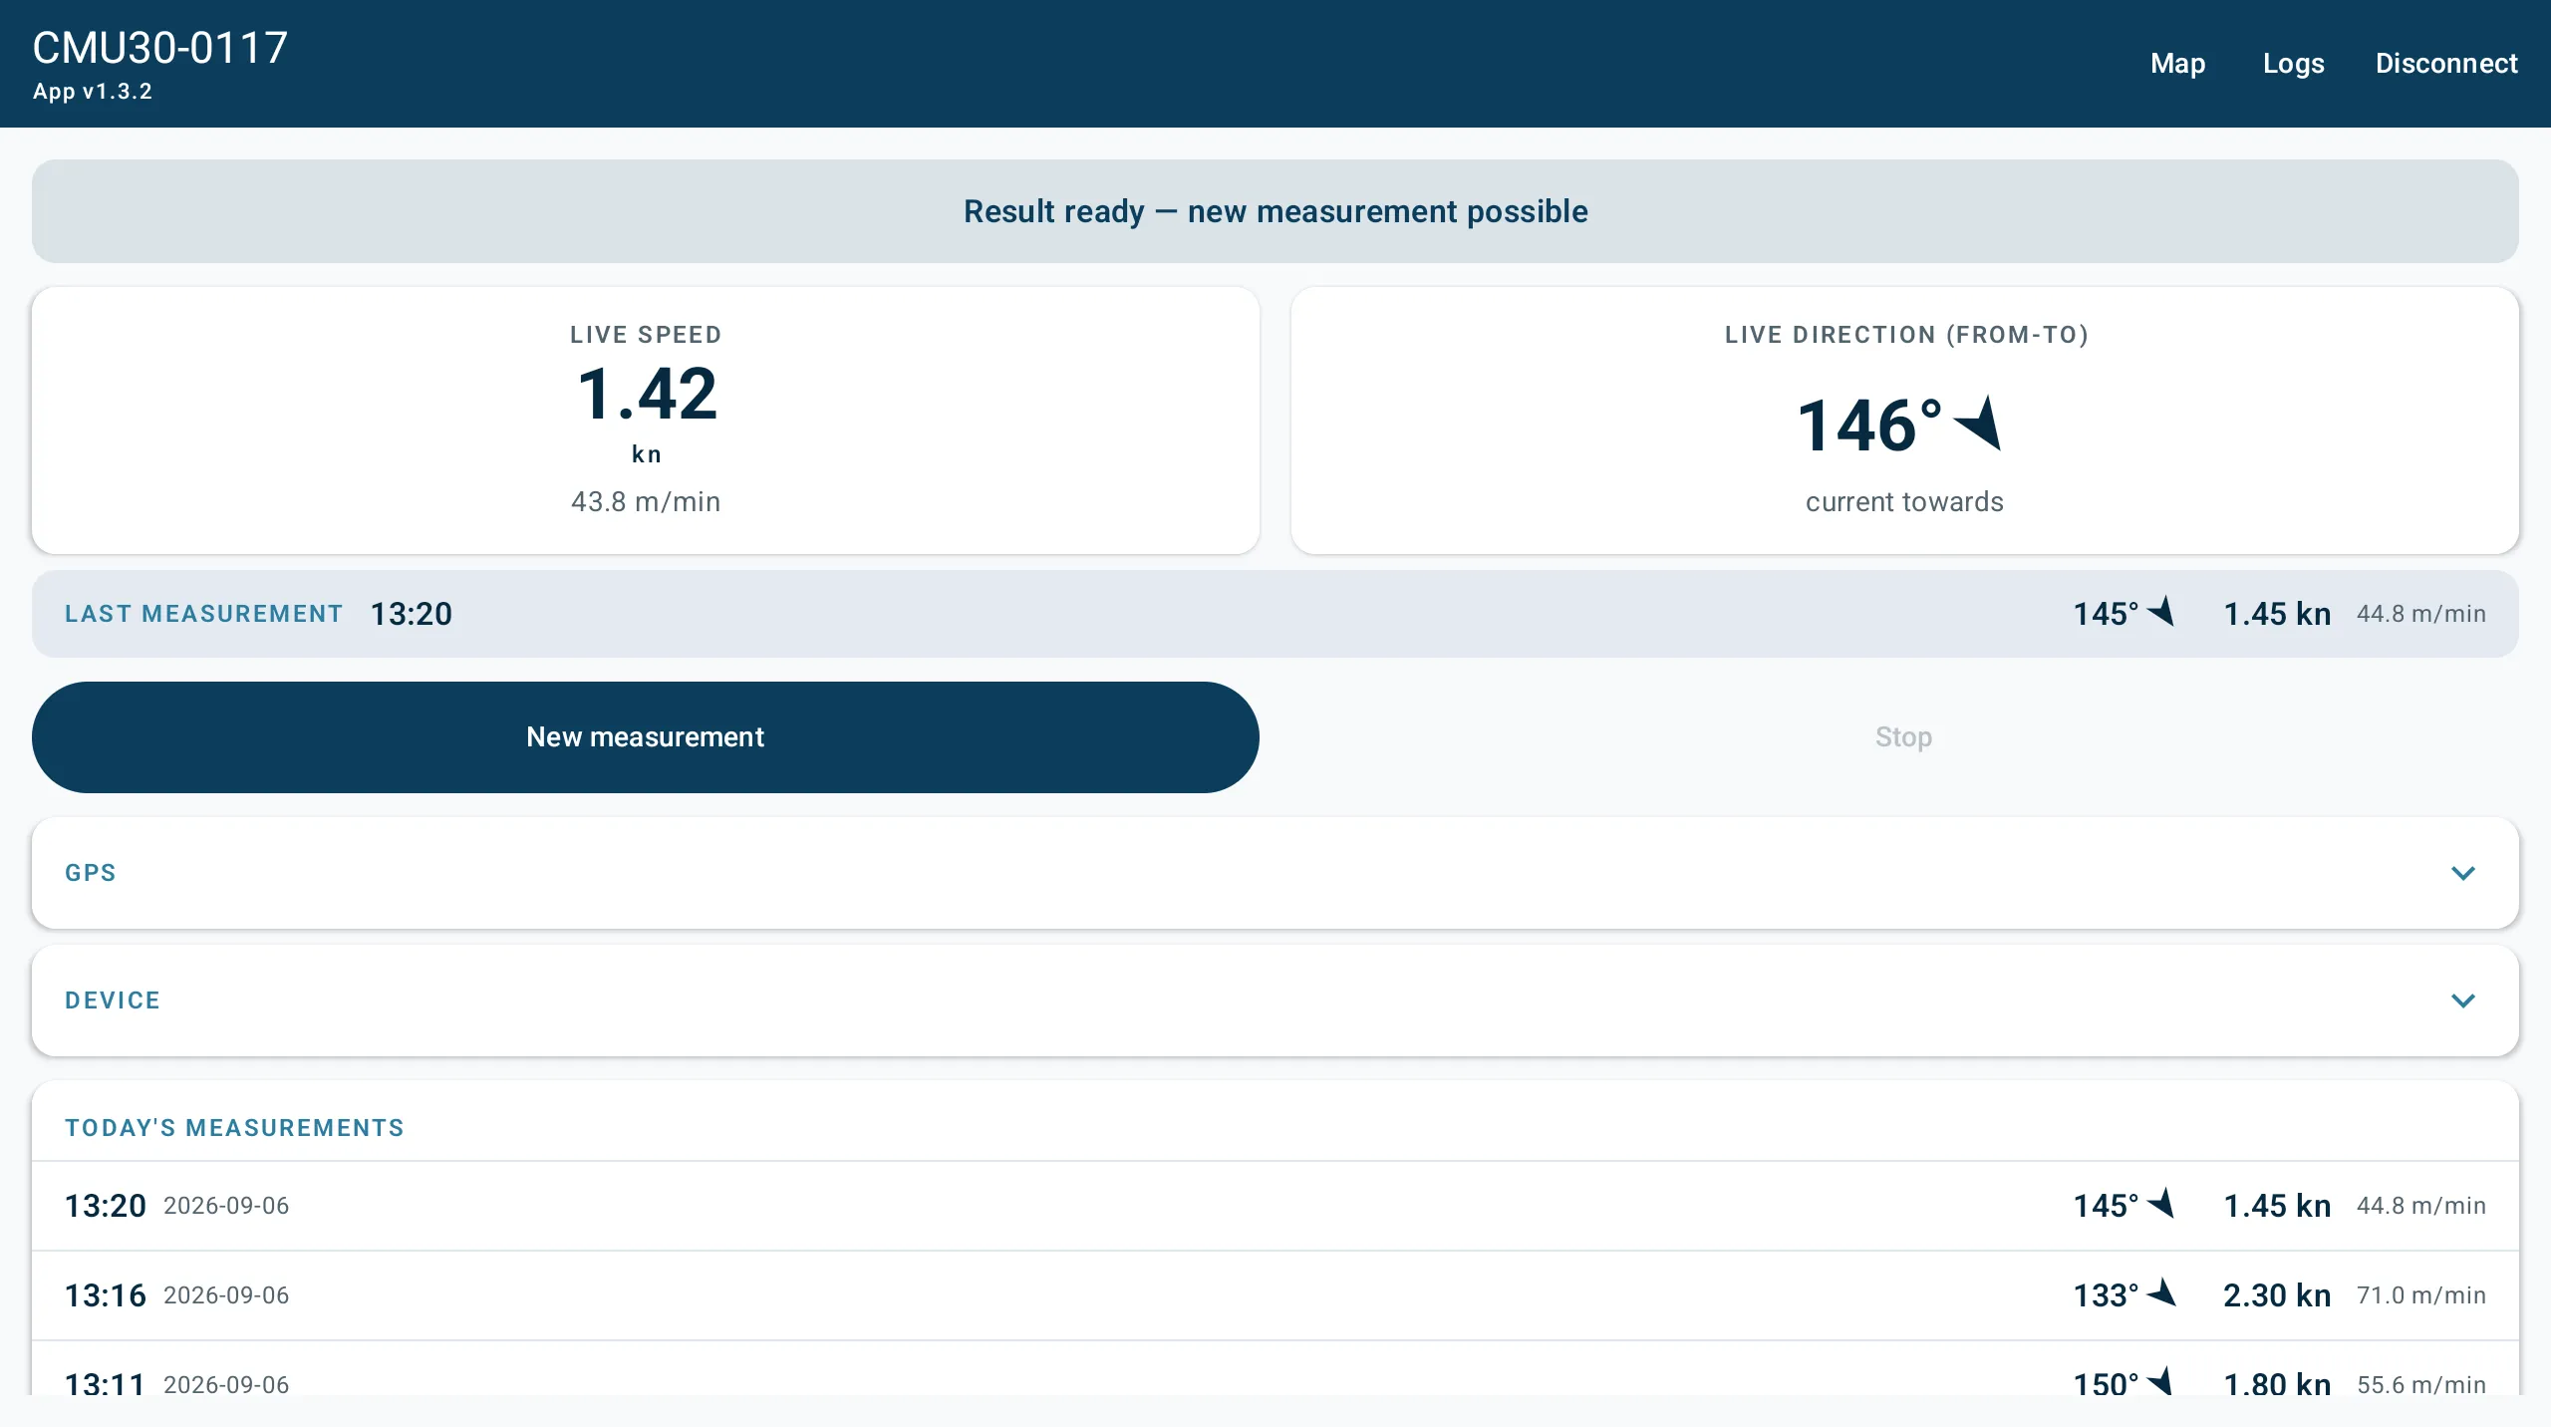Disconnect from the device
2551x1427 pixels.
2446,64
